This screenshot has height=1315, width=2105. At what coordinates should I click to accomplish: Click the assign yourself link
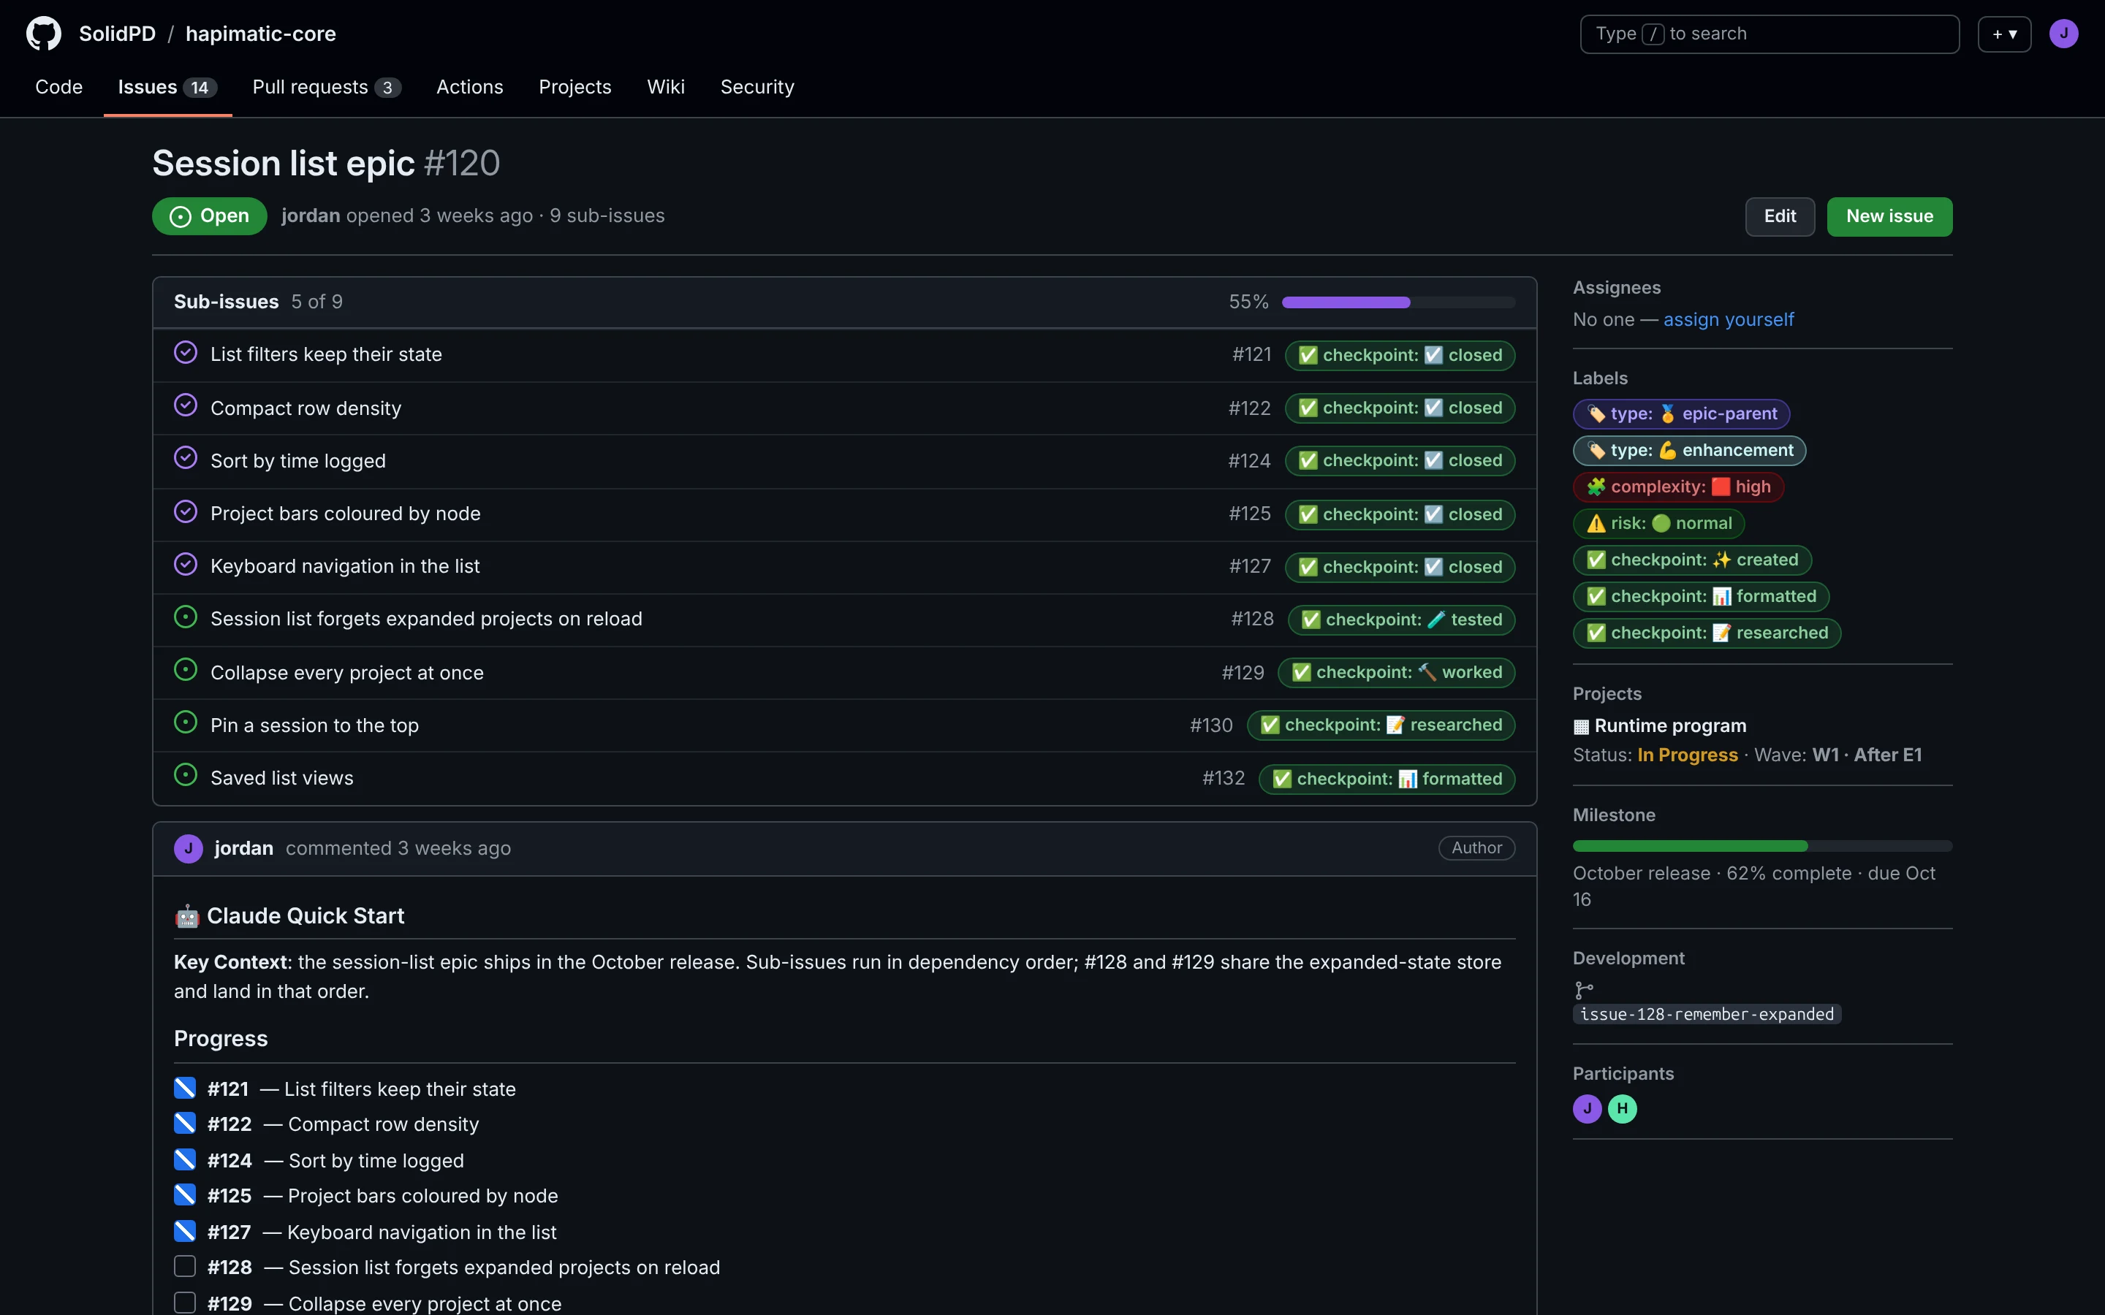coord(1729,320)
